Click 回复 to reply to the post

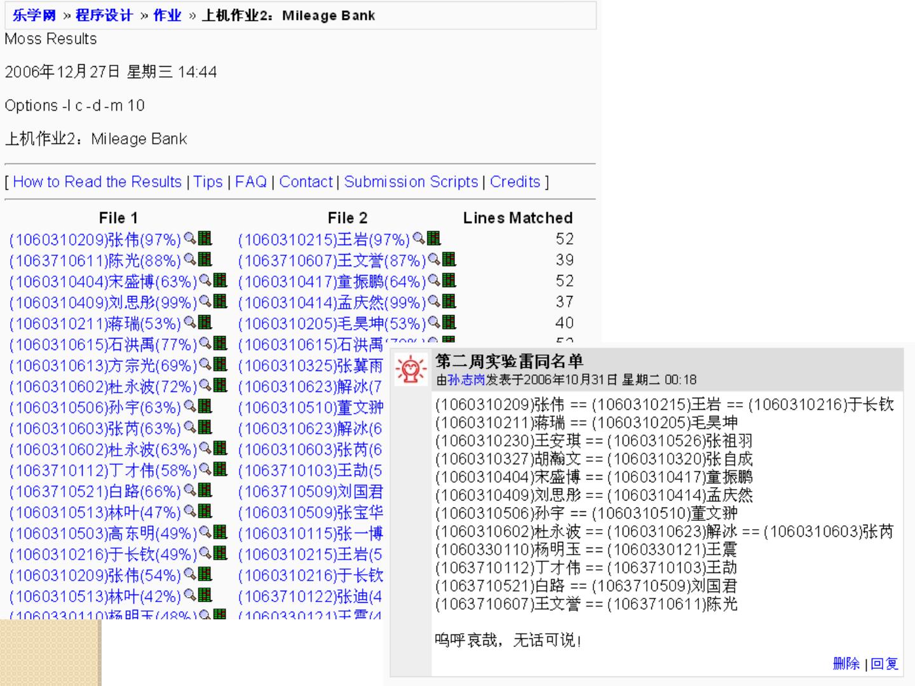point(884,664)
